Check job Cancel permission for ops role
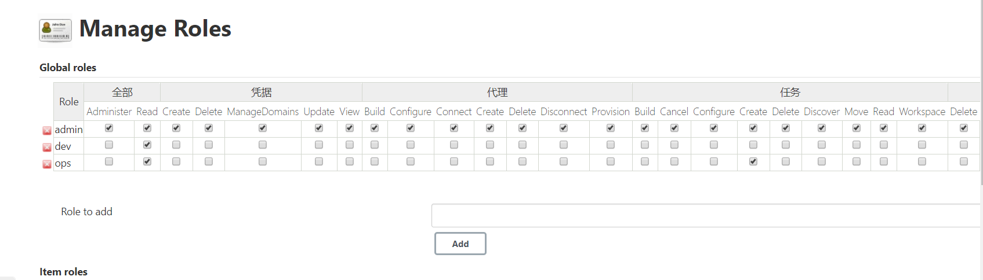The image size is (983, 280). [674, 161]
